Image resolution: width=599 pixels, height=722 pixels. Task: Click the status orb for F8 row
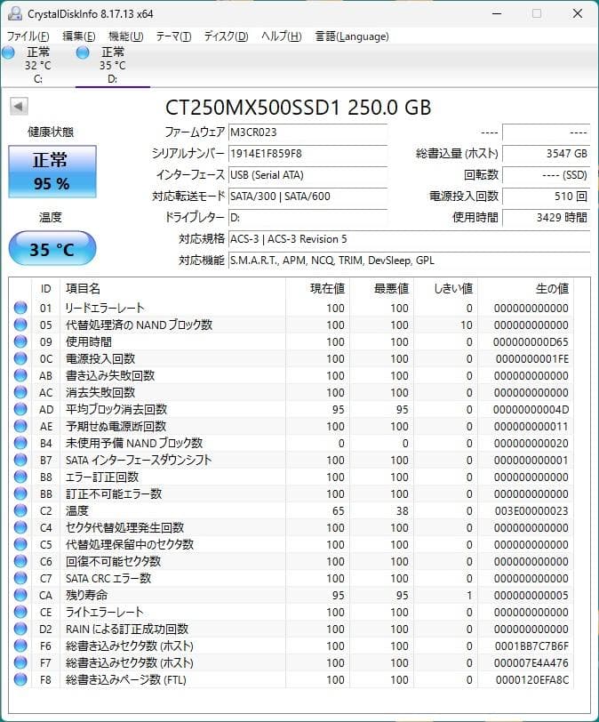pyautogui.click(x=20, y=679)
